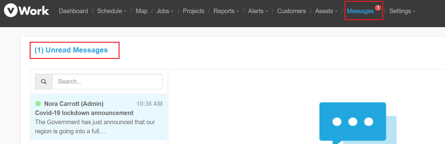Click the magnifier search icon
This screenshot has height=144, width=445.
(x=44, y=81)
